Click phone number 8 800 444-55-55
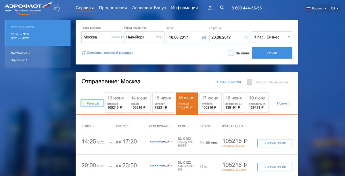The width and height of the screenshot is (345, 176). [247, 8]
